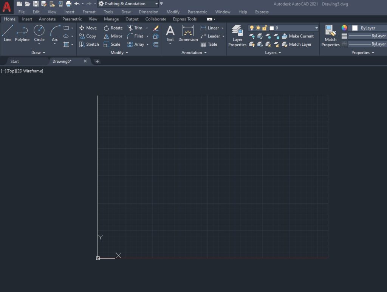Open the layer selection dropdown showing 0
This screenshot has height=292, width=387.
[x=316, y=28]
